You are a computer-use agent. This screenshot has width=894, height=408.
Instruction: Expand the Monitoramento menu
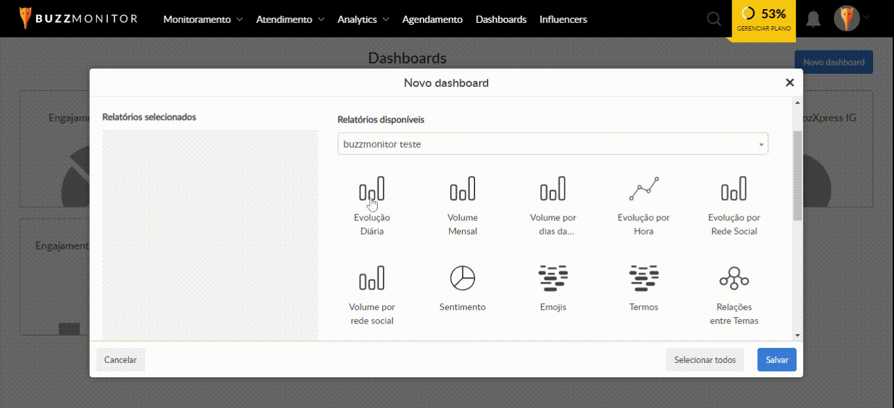[203, 20]
